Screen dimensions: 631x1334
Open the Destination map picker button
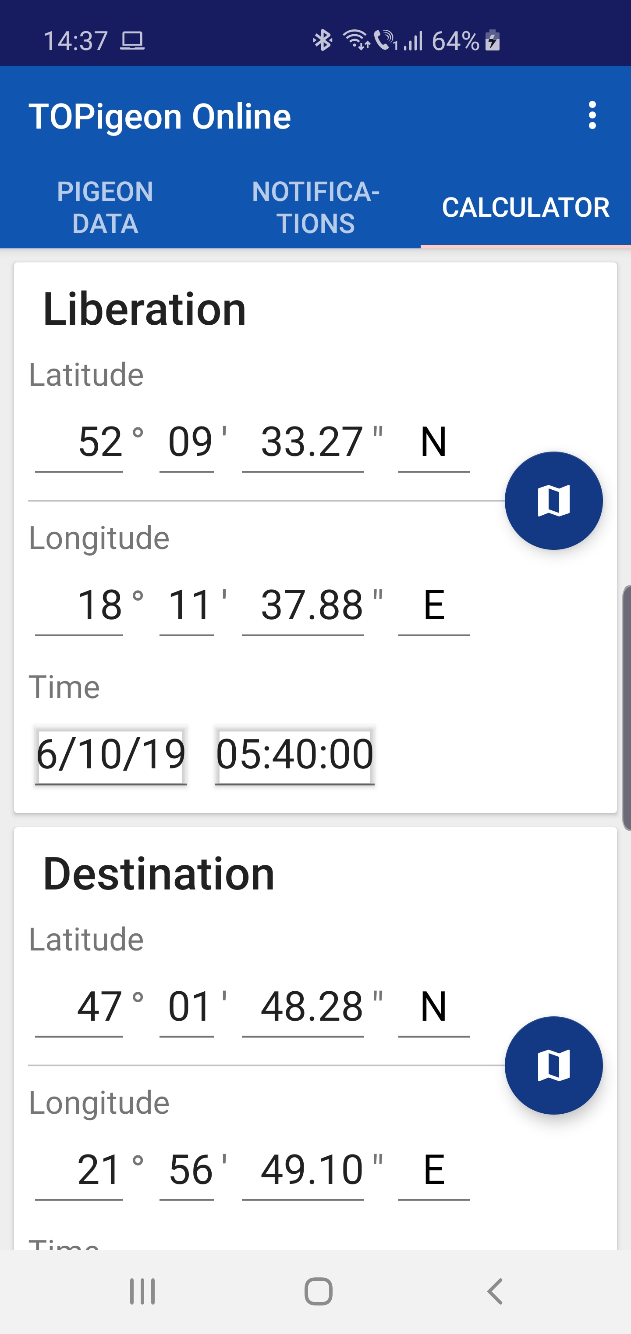pyautogui.click(x=553, y=1065)
